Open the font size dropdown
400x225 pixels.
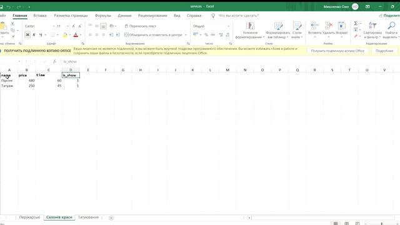point(68,26)
